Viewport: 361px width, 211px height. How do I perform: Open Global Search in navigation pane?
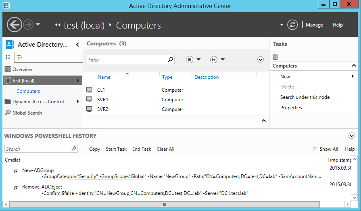(27, 113)
